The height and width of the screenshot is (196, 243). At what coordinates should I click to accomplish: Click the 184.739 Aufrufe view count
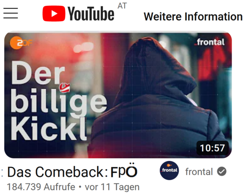[x=41, y=187]
